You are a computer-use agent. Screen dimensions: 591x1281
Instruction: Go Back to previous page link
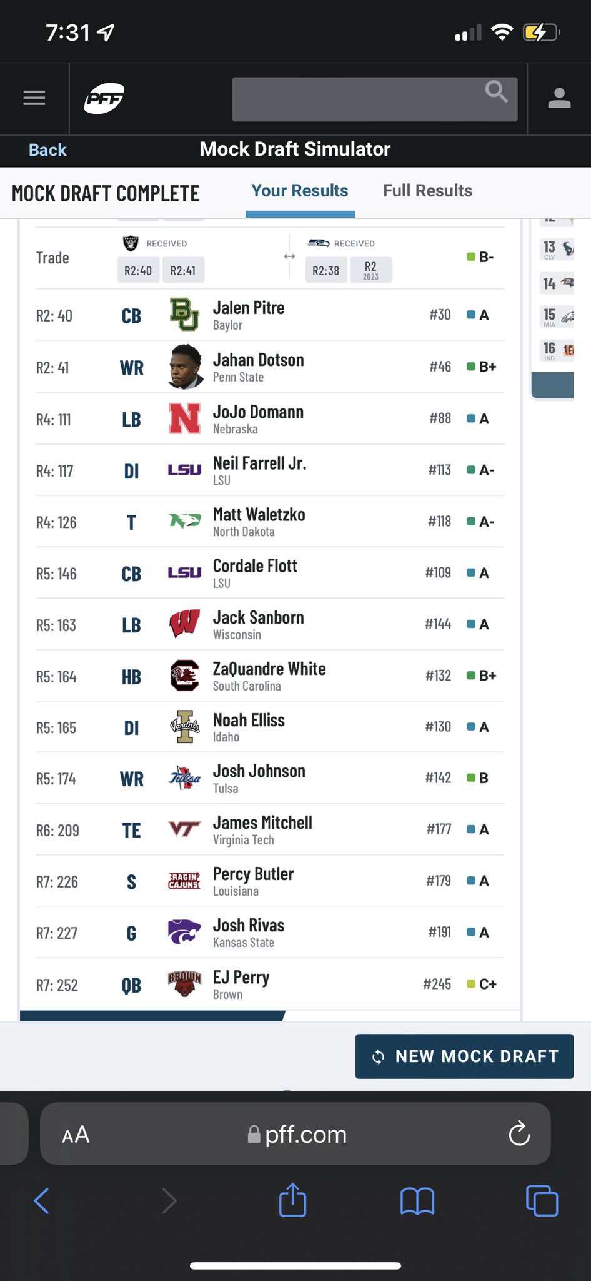click(47, 150)
